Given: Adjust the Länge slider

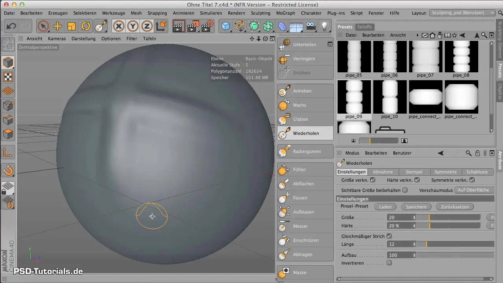Looking at the screenshot, I should [455, 244].
